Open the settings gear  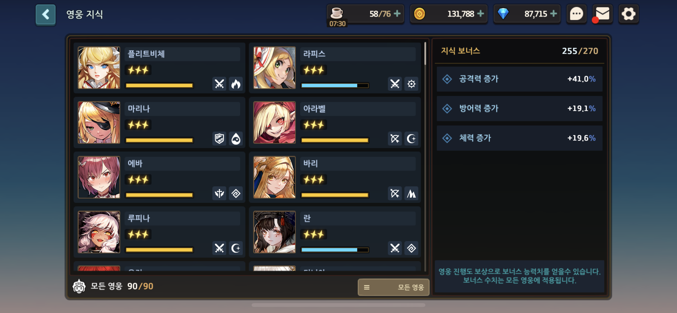pos(628,14)
